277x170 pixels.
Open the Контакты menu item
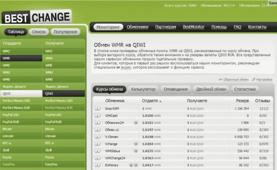click(257, 27)
